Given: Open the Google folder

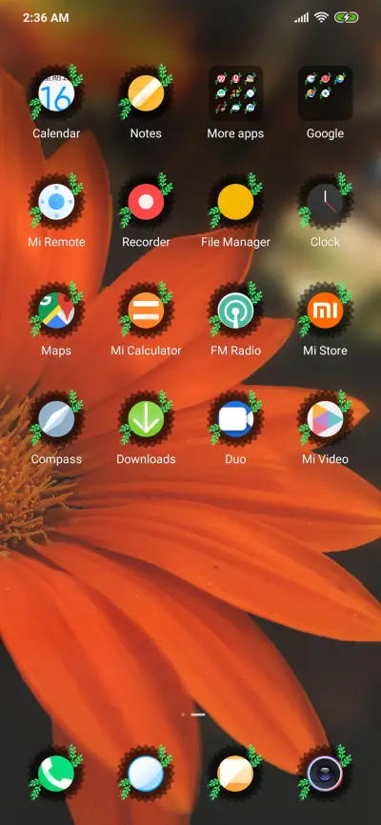Looking at the screenshot, I should (325, 93).
